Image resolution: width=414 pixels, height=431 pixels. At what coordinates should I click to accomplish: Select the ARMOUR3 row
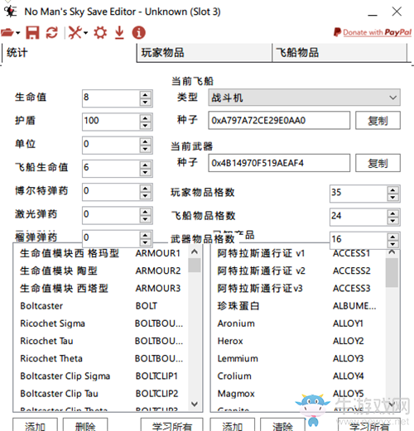[x=101, y=289]
